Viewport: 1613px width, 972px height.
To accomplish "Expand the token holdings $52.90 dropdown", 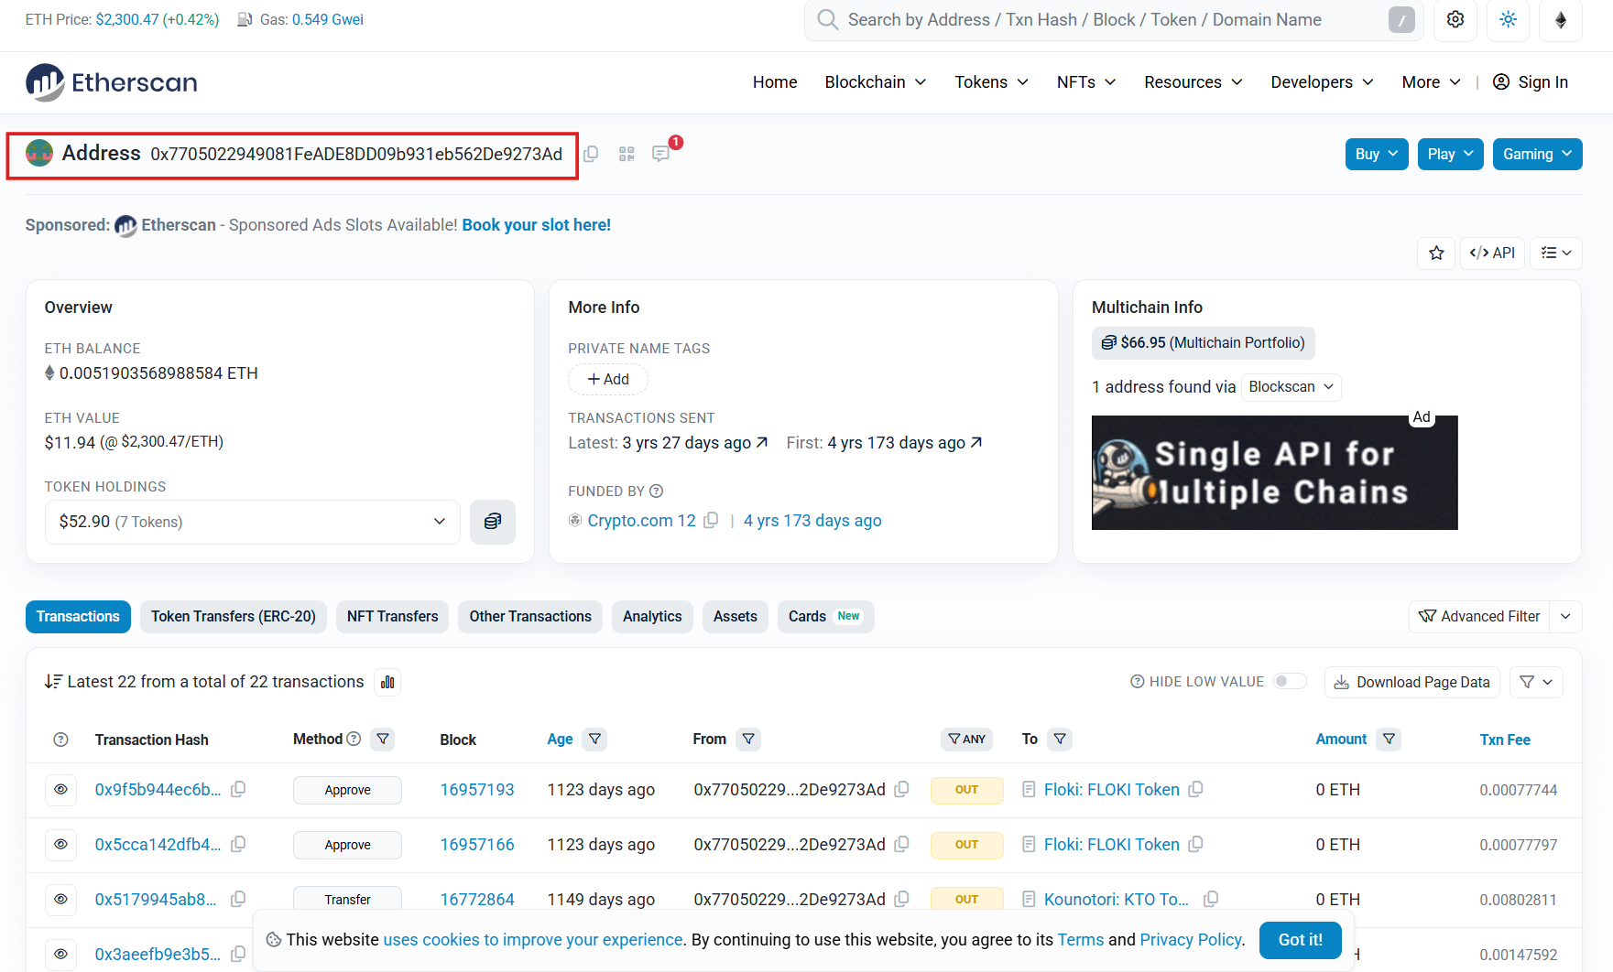I will coord(253,522).
